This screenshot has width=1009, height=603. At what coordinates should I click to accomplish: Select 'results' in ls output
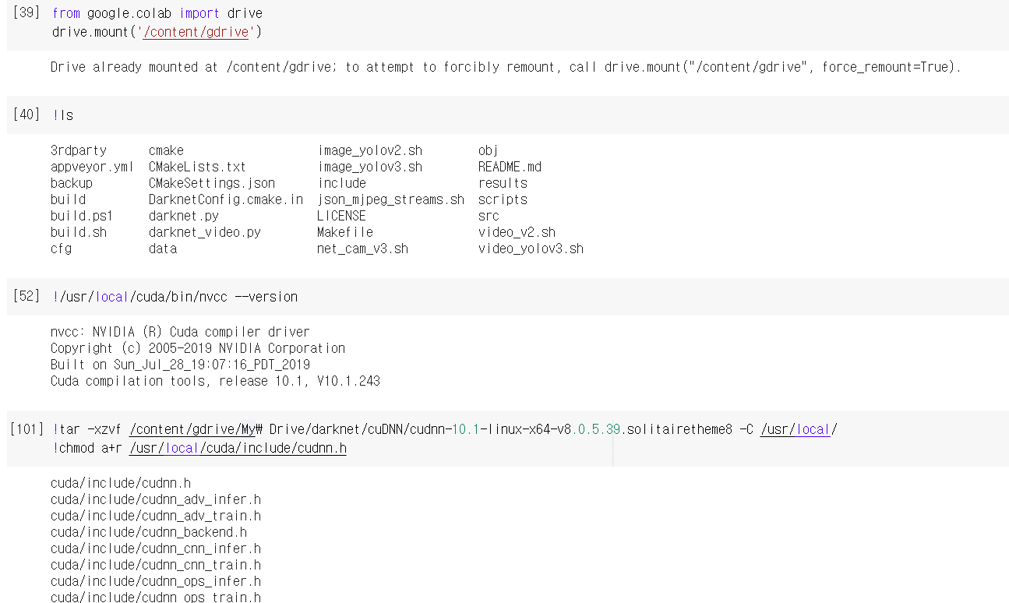(x=503, y=183)
